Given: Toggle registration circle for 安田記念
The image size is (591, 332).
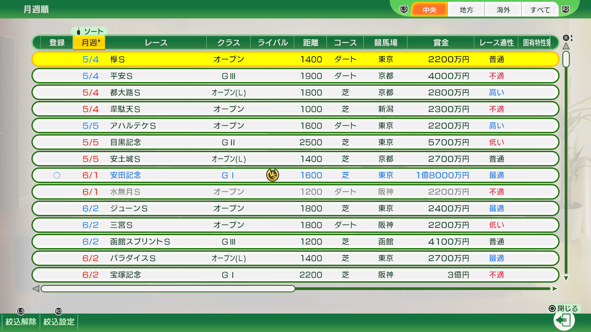Looking at the screenshot, I should click(x=57, y=175).
